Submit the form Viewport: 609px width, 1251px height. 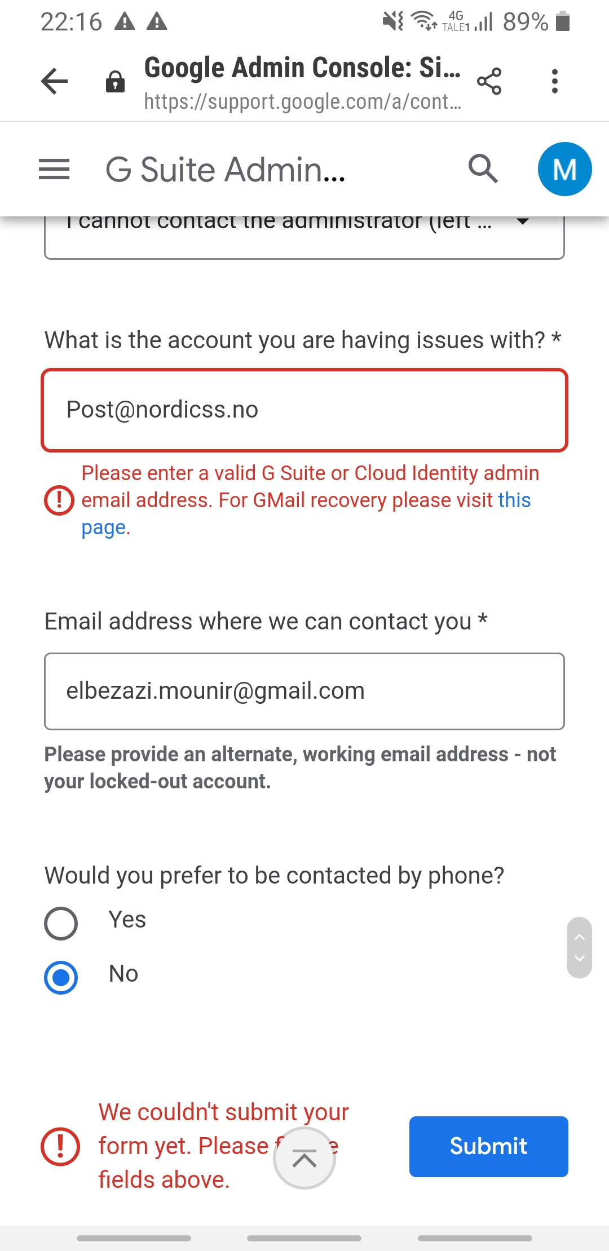[488, 1146]
